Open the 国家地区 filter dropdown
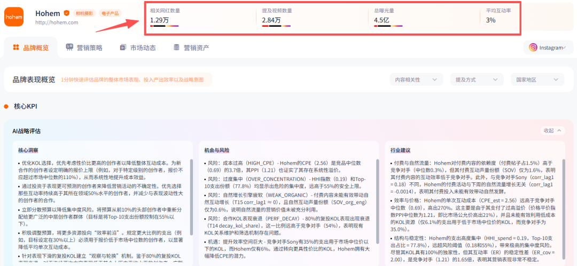Image resolution: width=577 pixels, height=266 pixels. (x=537, y=79)
